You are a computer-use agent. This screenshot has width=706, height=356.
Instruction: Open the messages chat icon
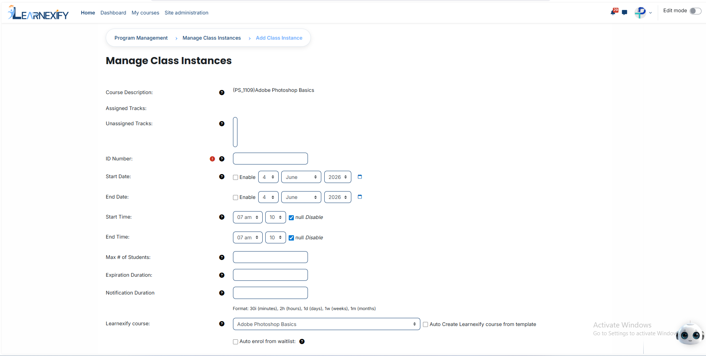coord(625,13)
